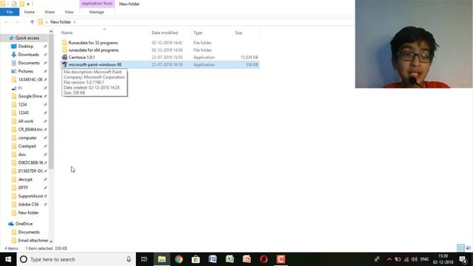This screenshot has height=266, width=473.
Task: Open the 1A54814C-08 pinned folder
Action: [x=30, y=80]
